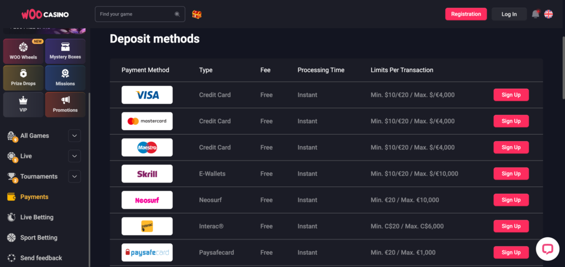The height and width of the screenshot is (267, 565).
Task: Open the Payments menu item
Action: [34, 197]
